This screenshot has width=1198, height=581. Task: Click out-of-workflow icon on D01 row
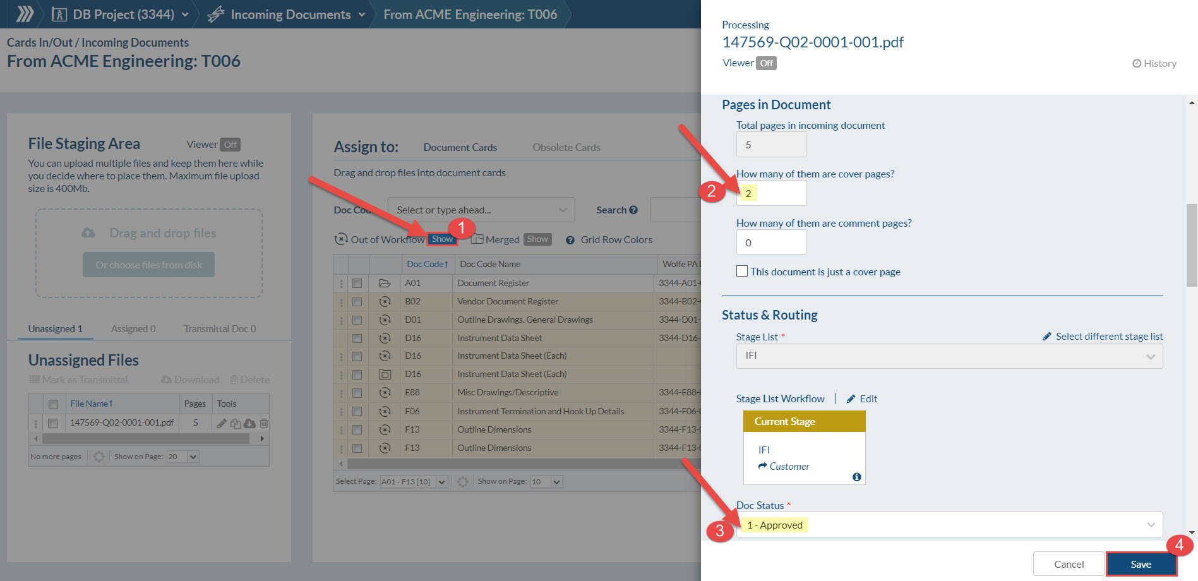[x=385, y=320]
